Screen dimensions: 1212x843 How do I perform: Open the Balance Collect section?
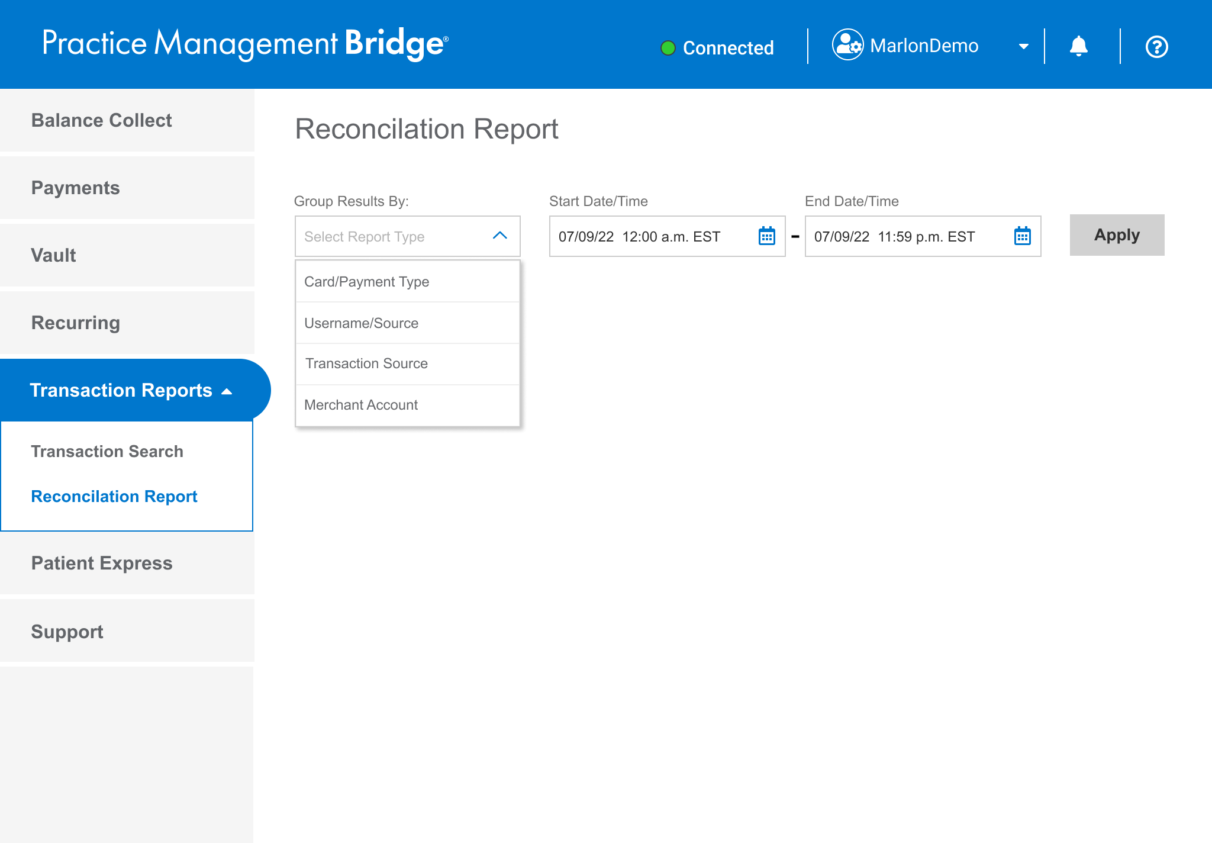click(x=102, y=120)
